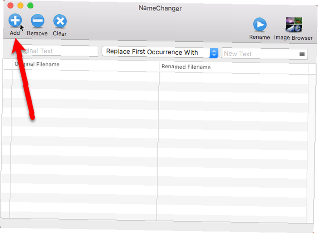Click the Remove minus icon
318x234 pixels.
click(x=38, y=21)
